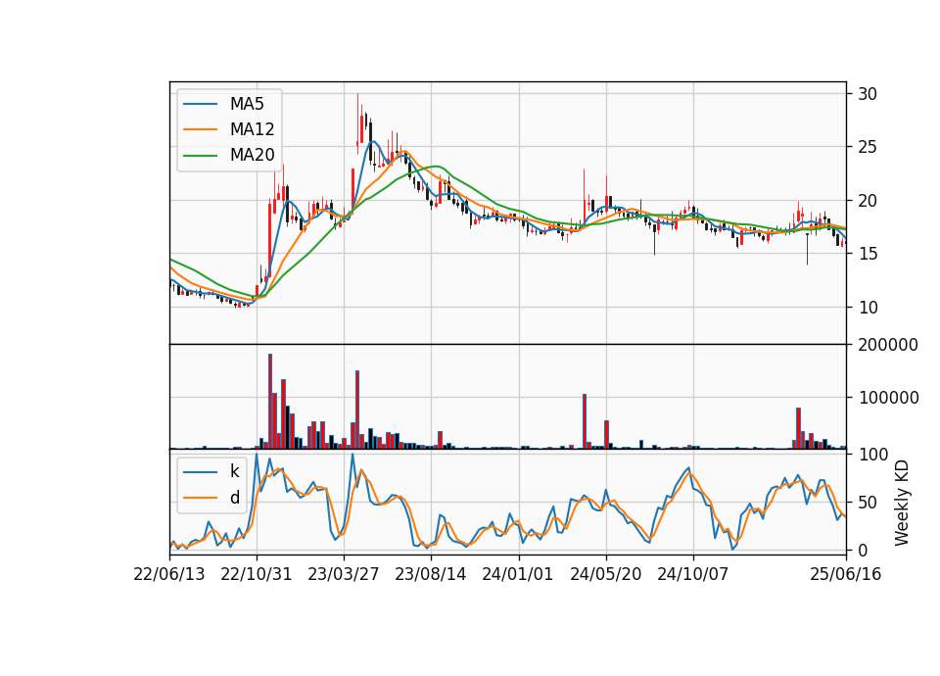Click the MA20 legend label
The height and width of the screenshot is (676, 940).
tap(252, 155)
